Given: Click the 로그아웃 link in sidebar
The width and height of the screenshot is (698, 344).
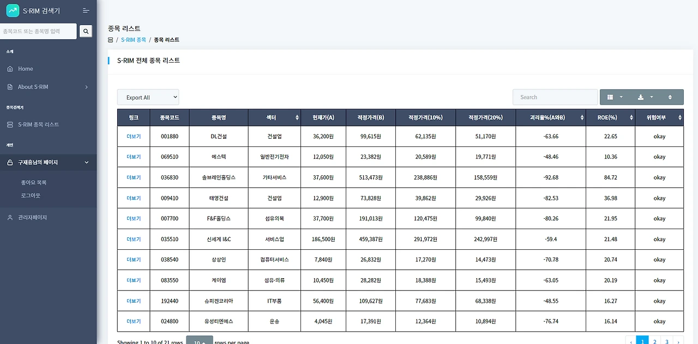Looking at the screenshot, I should click(31, 195).
